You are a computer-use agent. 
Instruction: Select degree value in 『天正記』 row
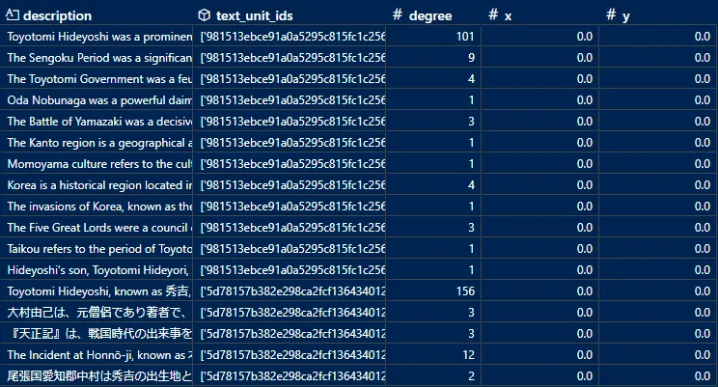coord(471,333)
